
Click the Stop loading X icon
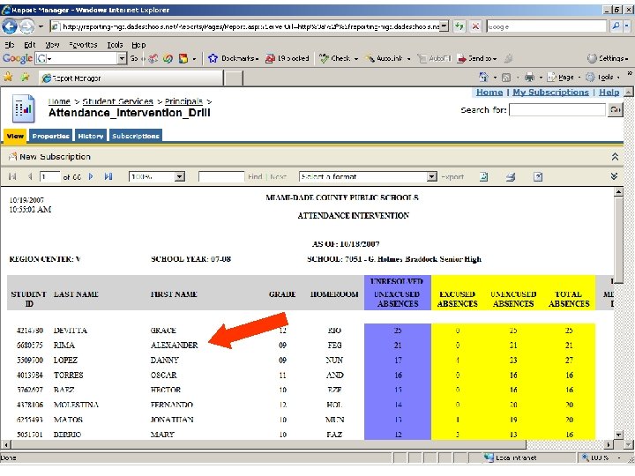coord(476,27)
